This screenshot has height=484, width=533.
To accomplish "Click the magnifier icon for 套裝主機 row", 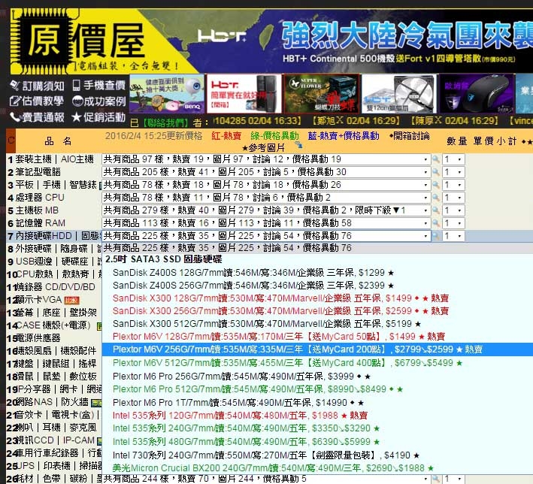I will click(x=436, y=159).
